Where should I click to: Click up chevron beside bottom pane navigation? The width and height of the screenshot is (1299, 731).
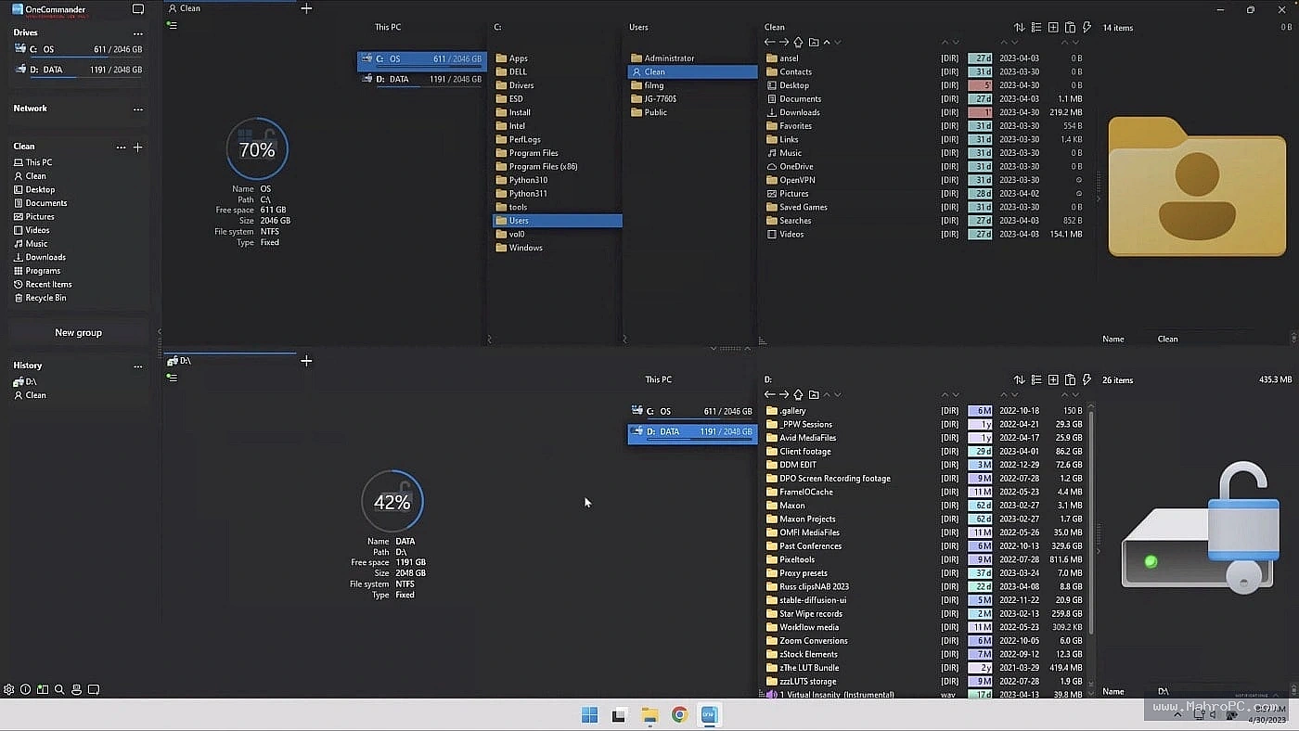coord(827,394)
